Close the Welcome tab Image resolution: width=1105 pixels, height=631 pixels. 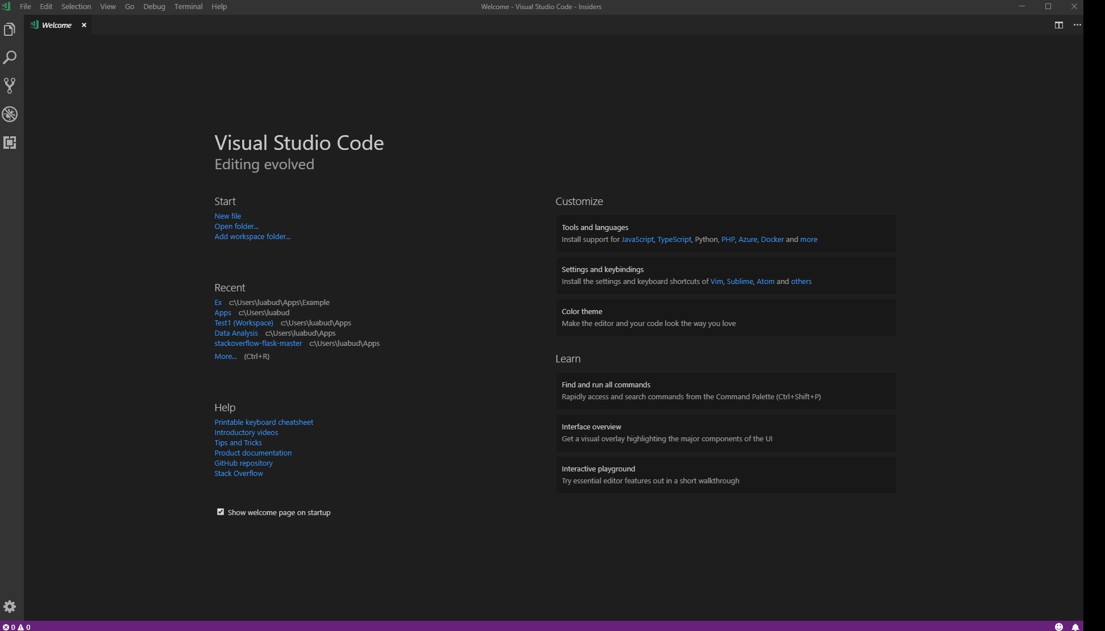click(84, 25)
